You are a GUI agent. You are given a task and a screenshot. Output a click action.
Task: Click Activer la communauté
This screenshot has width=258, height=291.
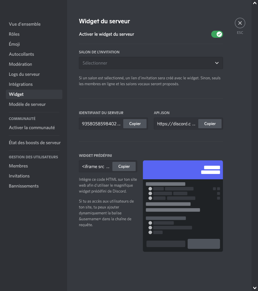click(32, 128)
